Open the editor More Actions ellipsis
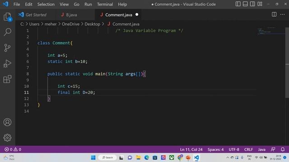 (x=282, y=14)
